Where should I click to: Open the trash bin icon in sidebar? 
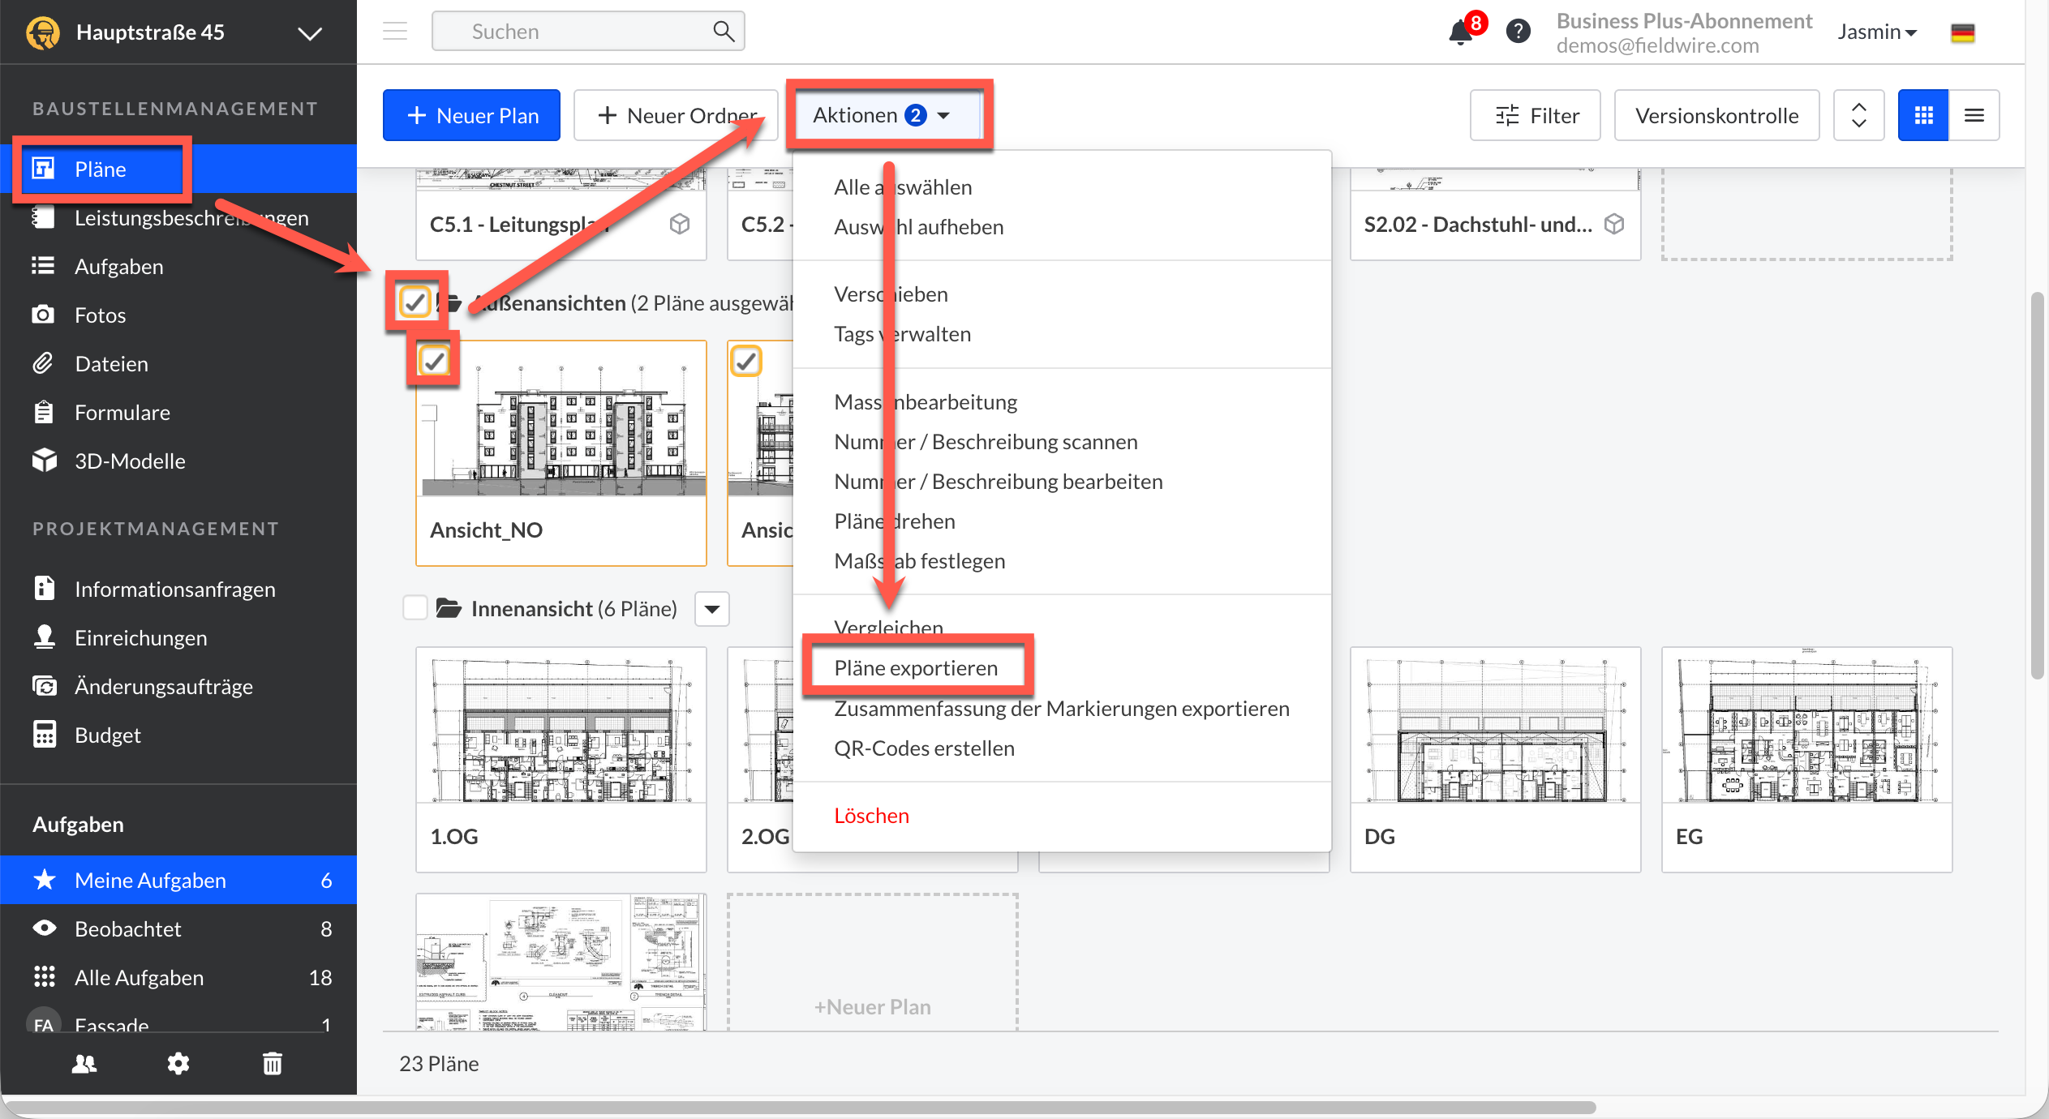click(273, 1063)
